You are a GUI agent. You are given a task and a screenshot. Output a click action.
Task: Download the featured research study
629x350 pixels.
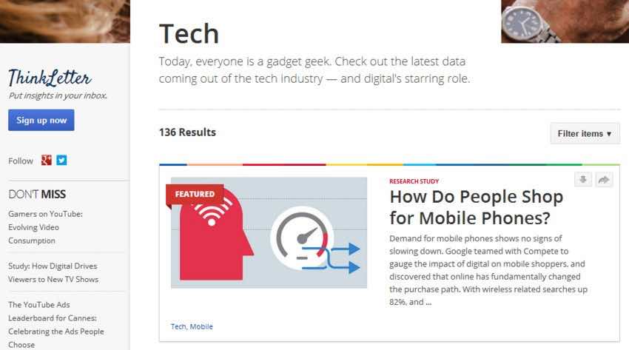click(583, 180)
